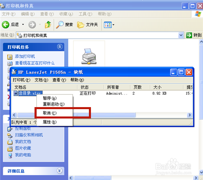Click the printer icon in the HP LaserJet title bar
The width and height of the screenshot is (203, 180).
[x=14, y=72]
